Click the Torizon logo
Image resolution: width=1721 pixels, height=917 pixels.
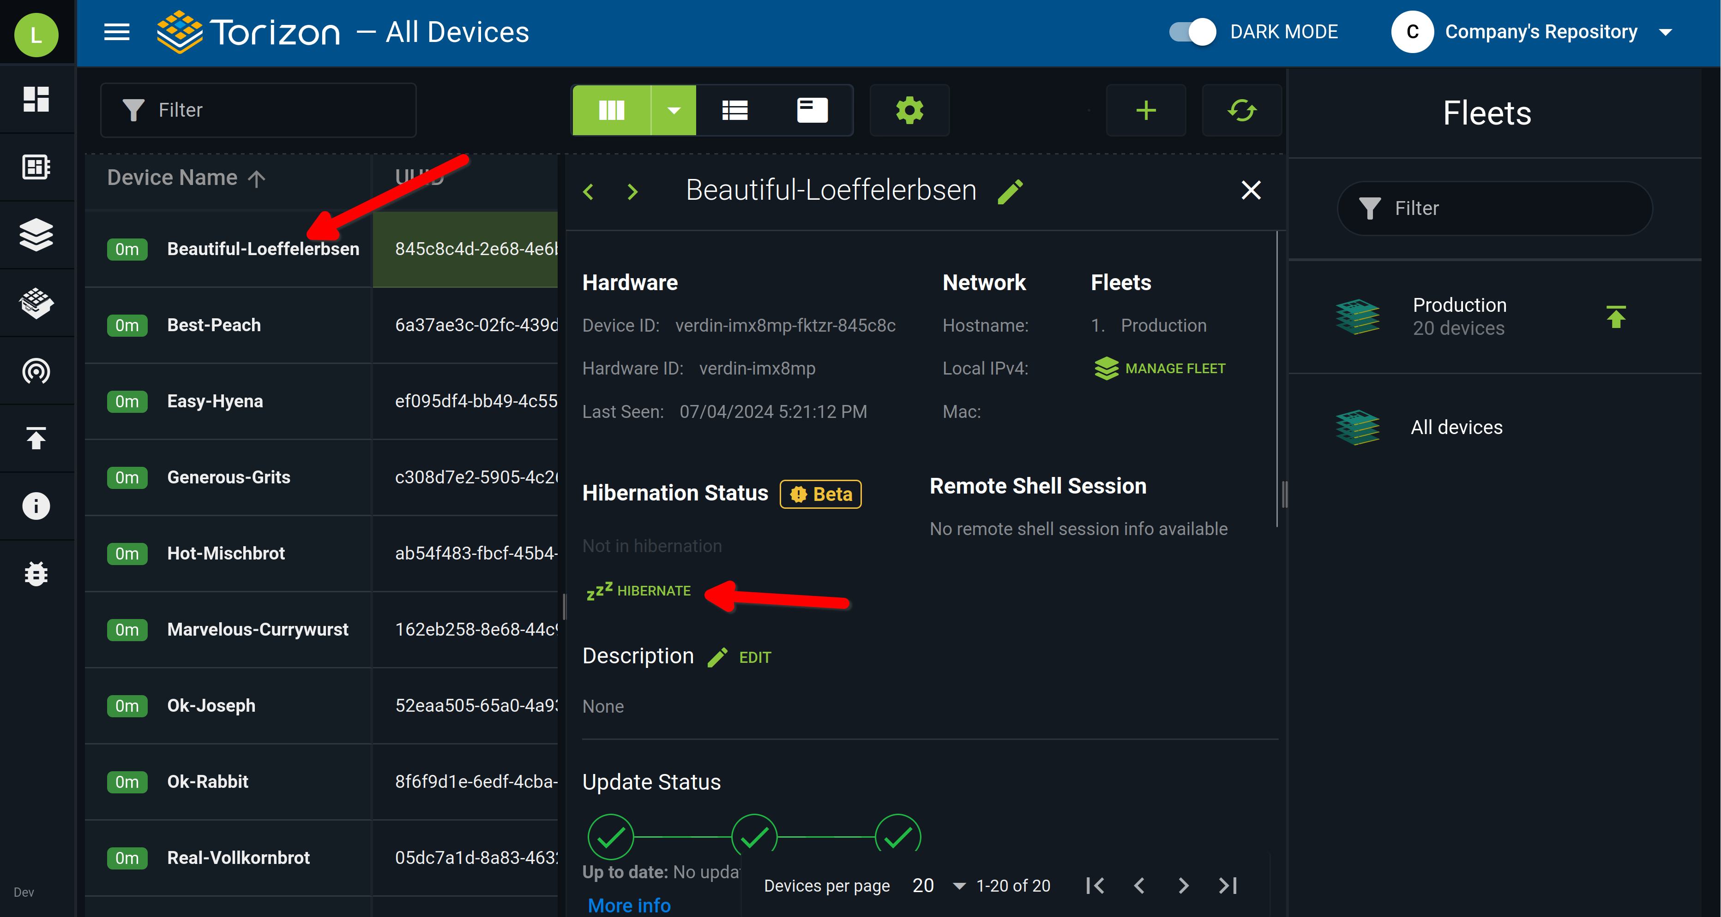[248, 32]
